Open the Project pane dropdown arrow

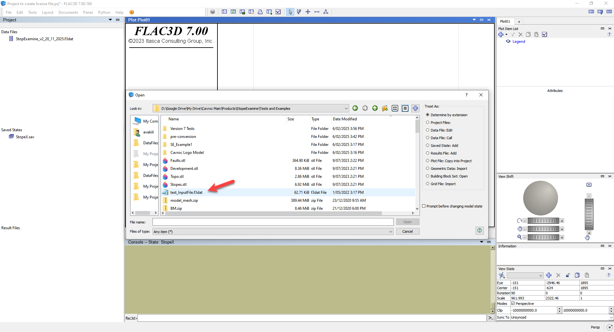[110, 20]
